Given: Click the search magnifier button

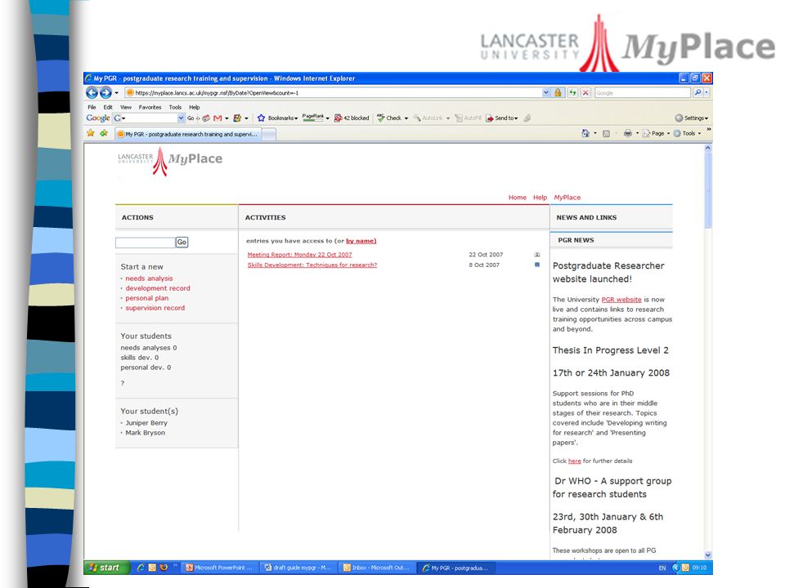Looking at the screenshot, I should point(698,92).
